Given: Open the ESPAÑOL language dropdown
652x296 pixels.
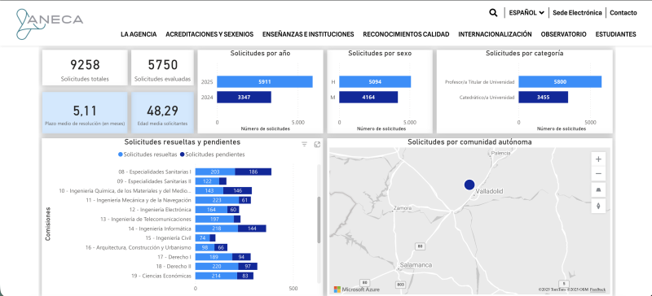Looking at the screenshot, I should [526, 13].
